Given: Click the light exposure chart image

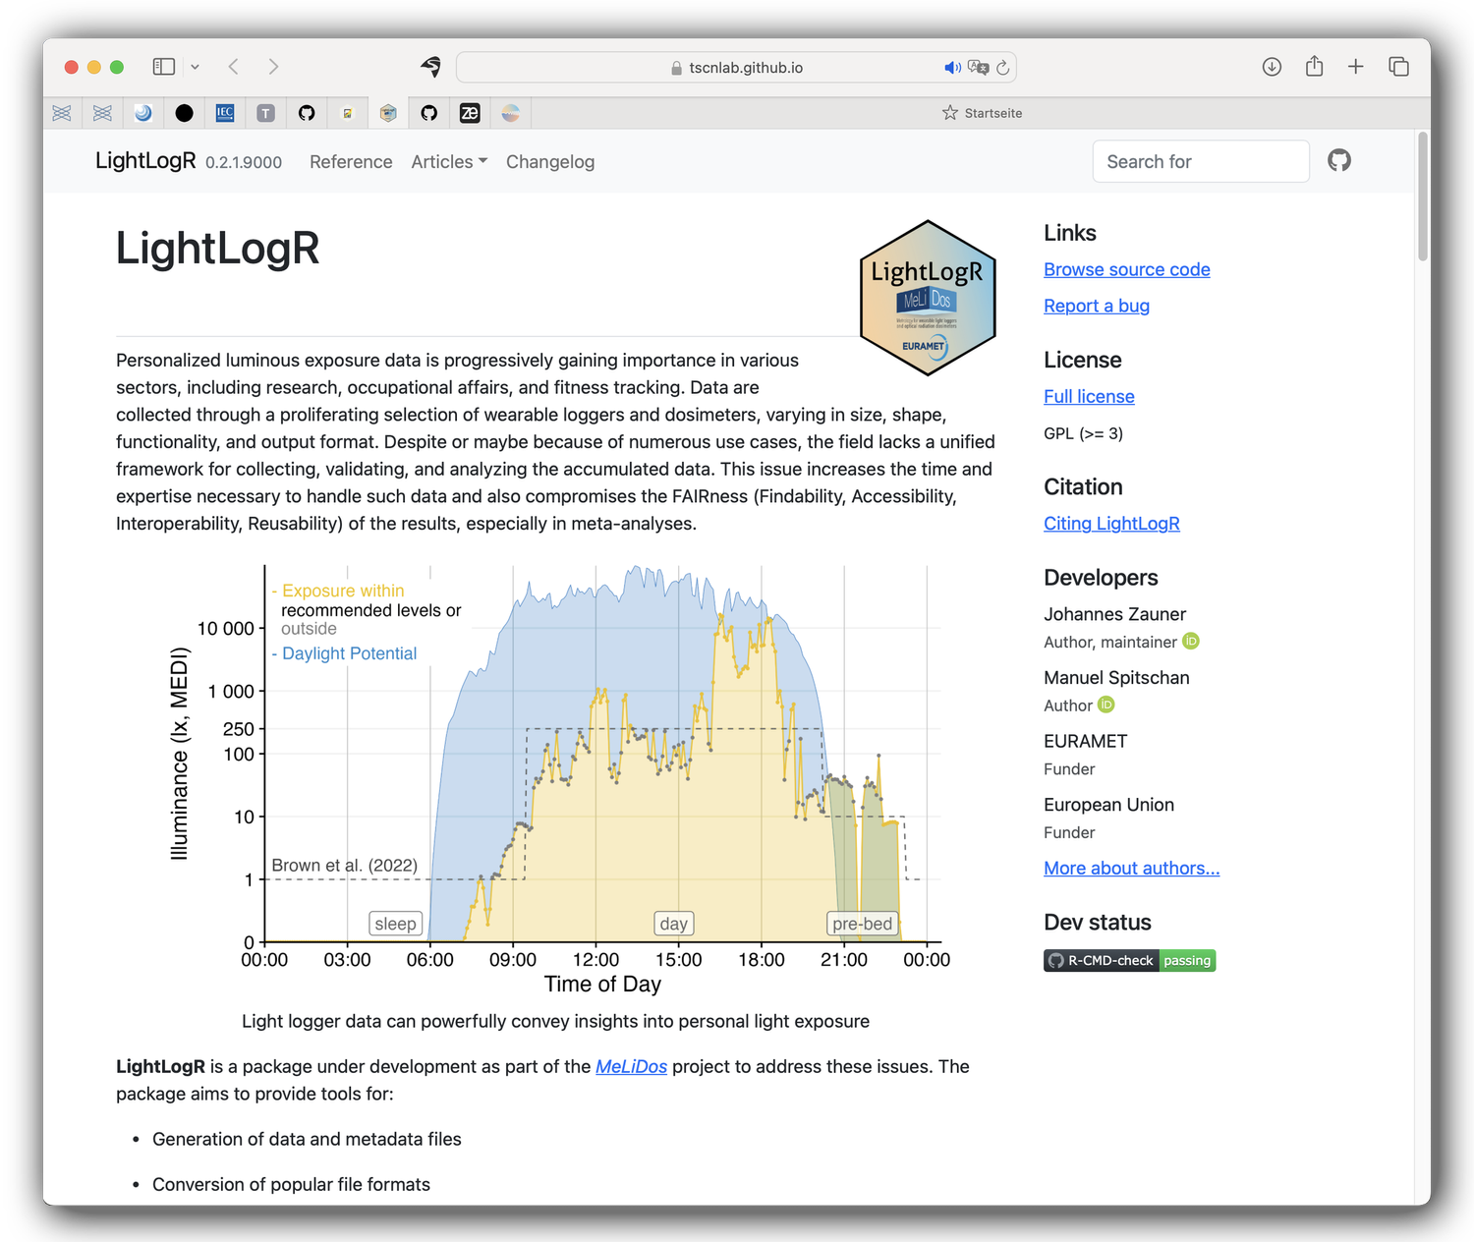Looking at the screenshot, I should point(555,780).
